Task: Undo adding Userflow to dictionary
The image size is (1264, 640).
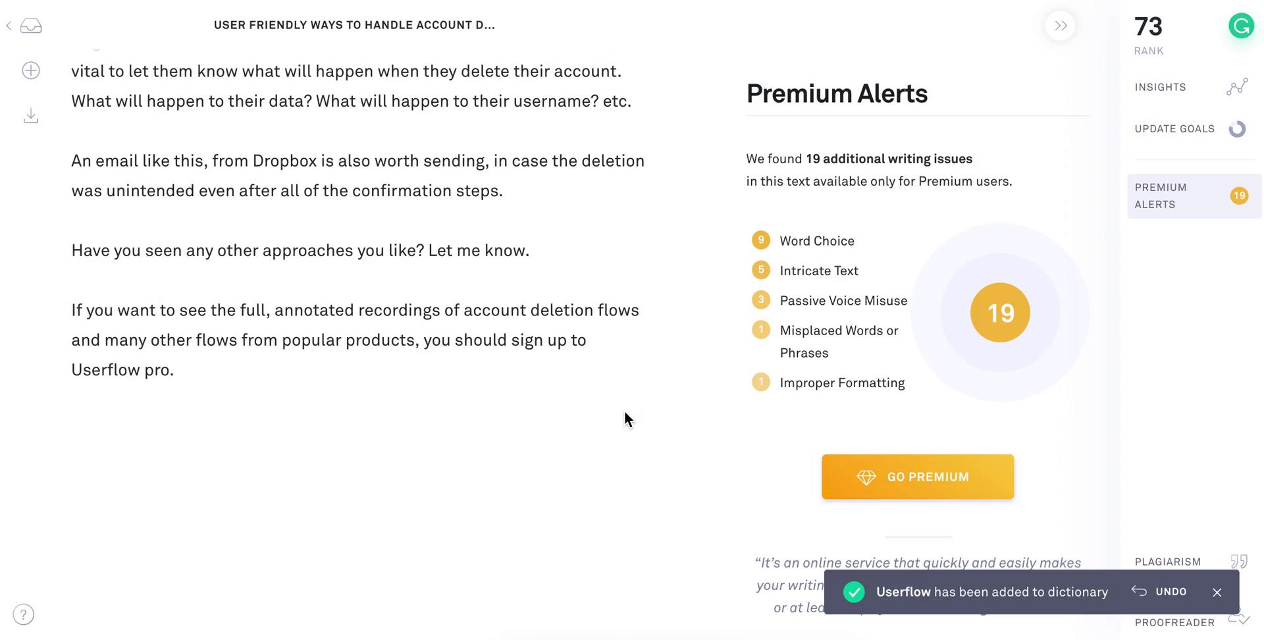Action: [1159, 592]
